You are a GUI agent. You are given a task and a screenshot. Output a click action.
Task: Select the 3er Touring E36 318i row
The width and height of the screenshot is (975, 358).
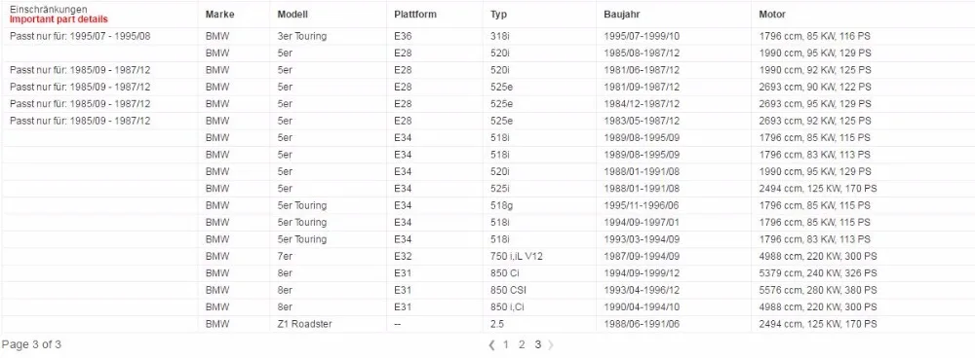[487, 36]
